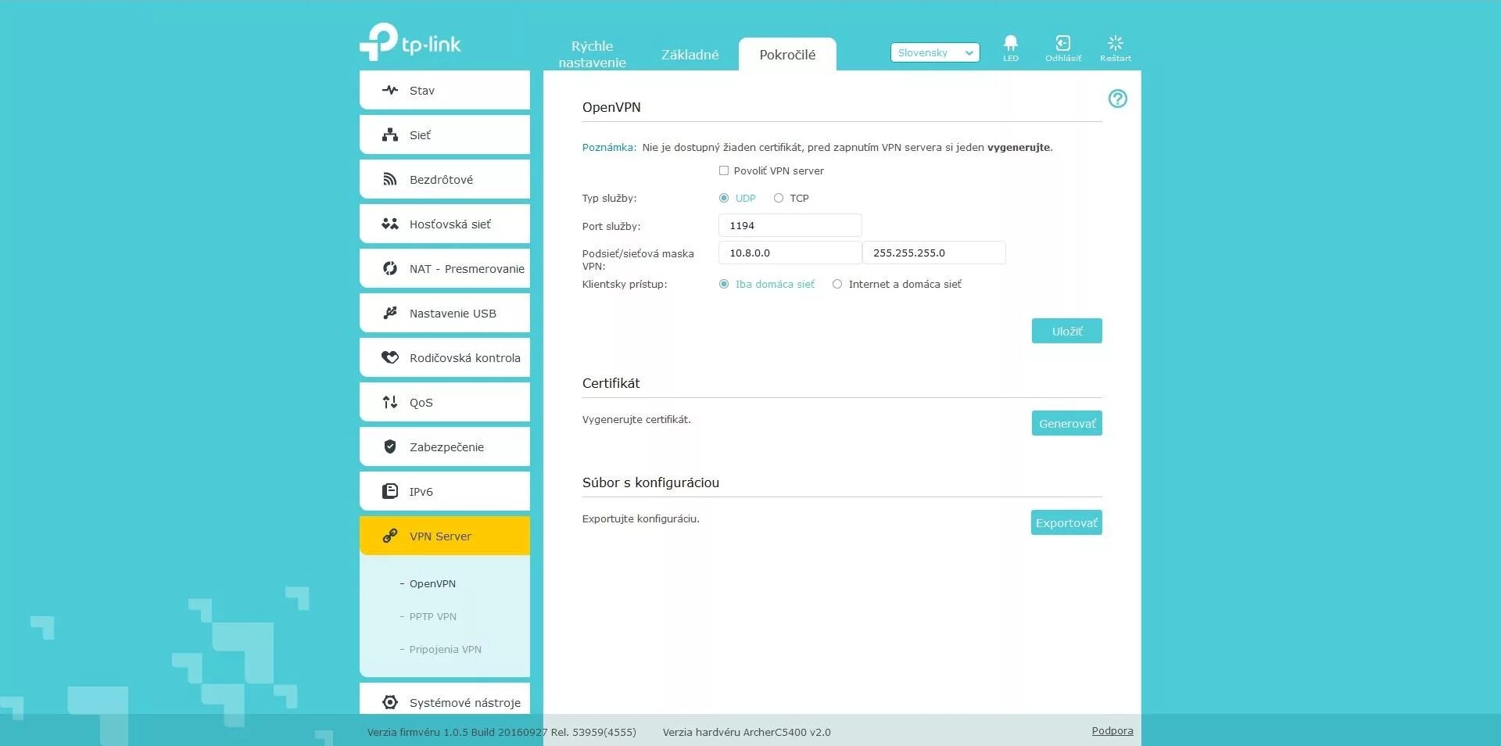Click the Uložiť save button
The height and width of the screenshot is (746, 1501).
pyautogui.click(x=1066, y=331)
